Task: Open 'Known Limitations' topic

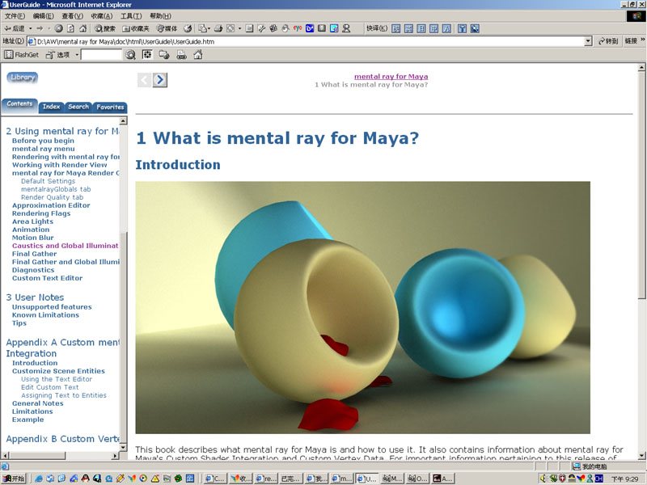Action: [45, 315]
